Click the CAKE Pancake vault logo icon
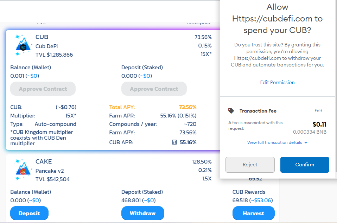Image resolution: width=337 pixels, height=223 pixels. (23, 170)
